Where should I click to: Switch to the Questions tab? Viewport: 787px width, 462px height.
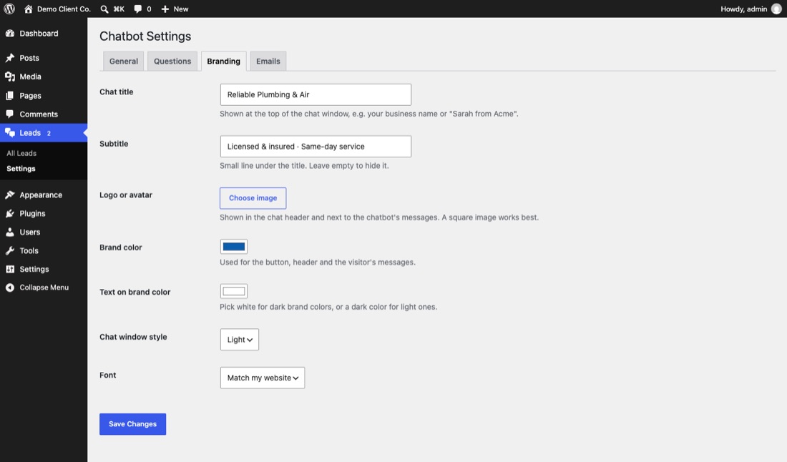click(x=172, y=62)
